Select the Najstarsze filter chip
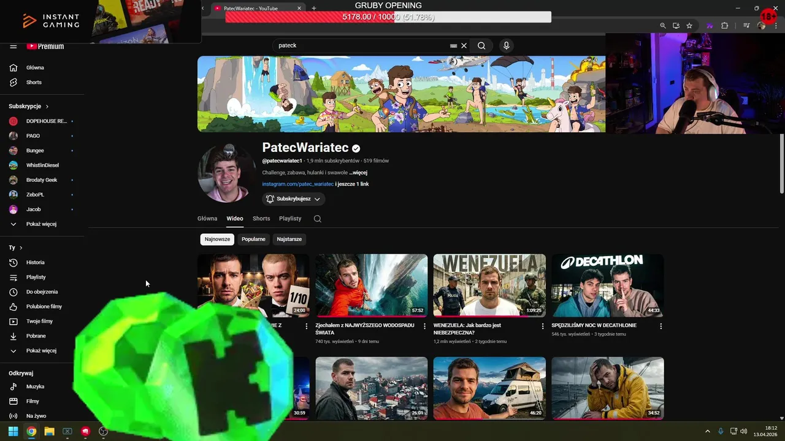785x441 pixels. [x=289, y=239]
